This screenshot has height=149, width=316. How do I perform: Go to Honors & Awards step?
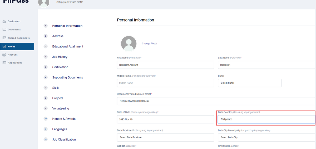(x=64, y=119)
